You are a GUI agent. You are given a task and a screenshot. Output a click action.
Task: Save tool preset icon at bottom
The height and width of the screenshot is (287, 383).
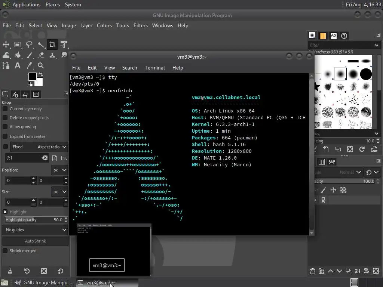point(10,271)
